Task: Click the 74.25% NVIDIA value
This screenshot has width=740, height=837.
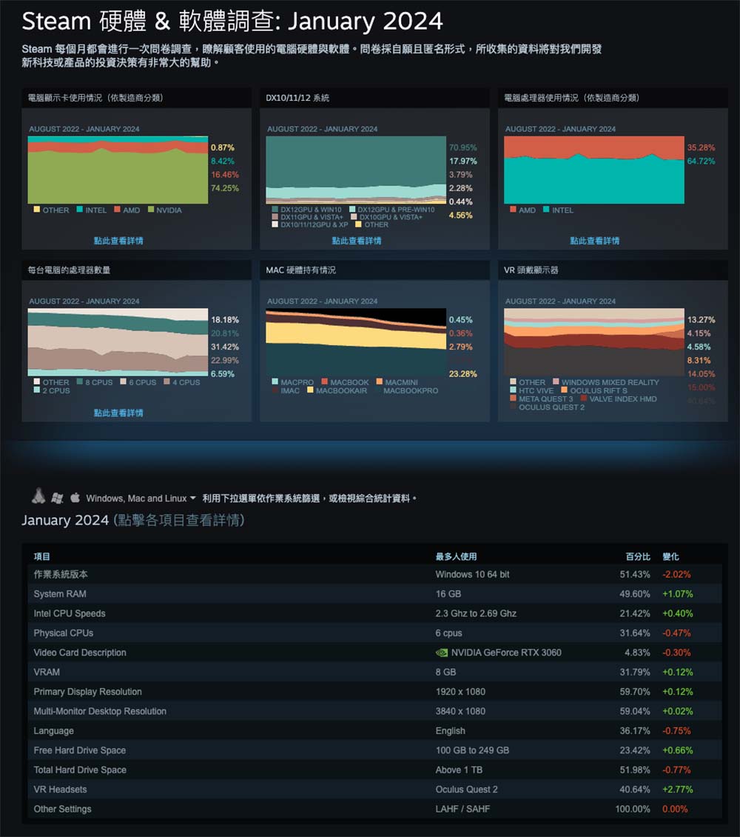Action: [224, 188]
